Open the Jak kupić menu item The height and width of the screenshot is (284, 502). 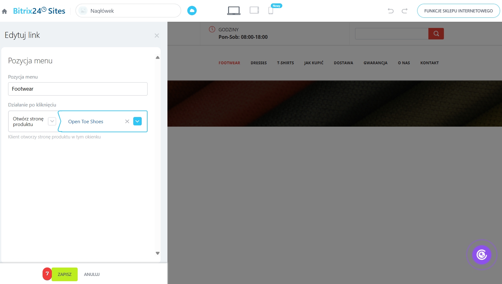314,63
